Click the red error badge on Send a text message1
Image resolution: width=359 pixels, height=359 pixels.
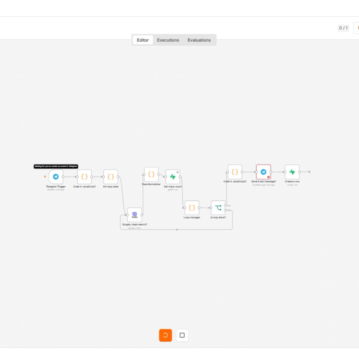tap(268, 177)
